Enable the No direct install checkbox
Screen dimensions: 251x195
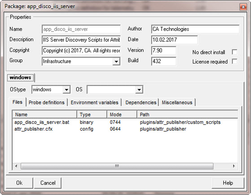pyautogui.click(x=235, y=52)
